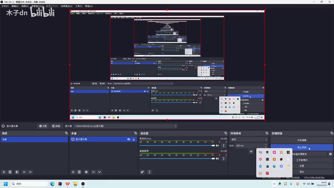Image resolution: width=334 pixels, height=188 pixels.
Task: Decrease transition duration with the down arrow
Action: 266,146
